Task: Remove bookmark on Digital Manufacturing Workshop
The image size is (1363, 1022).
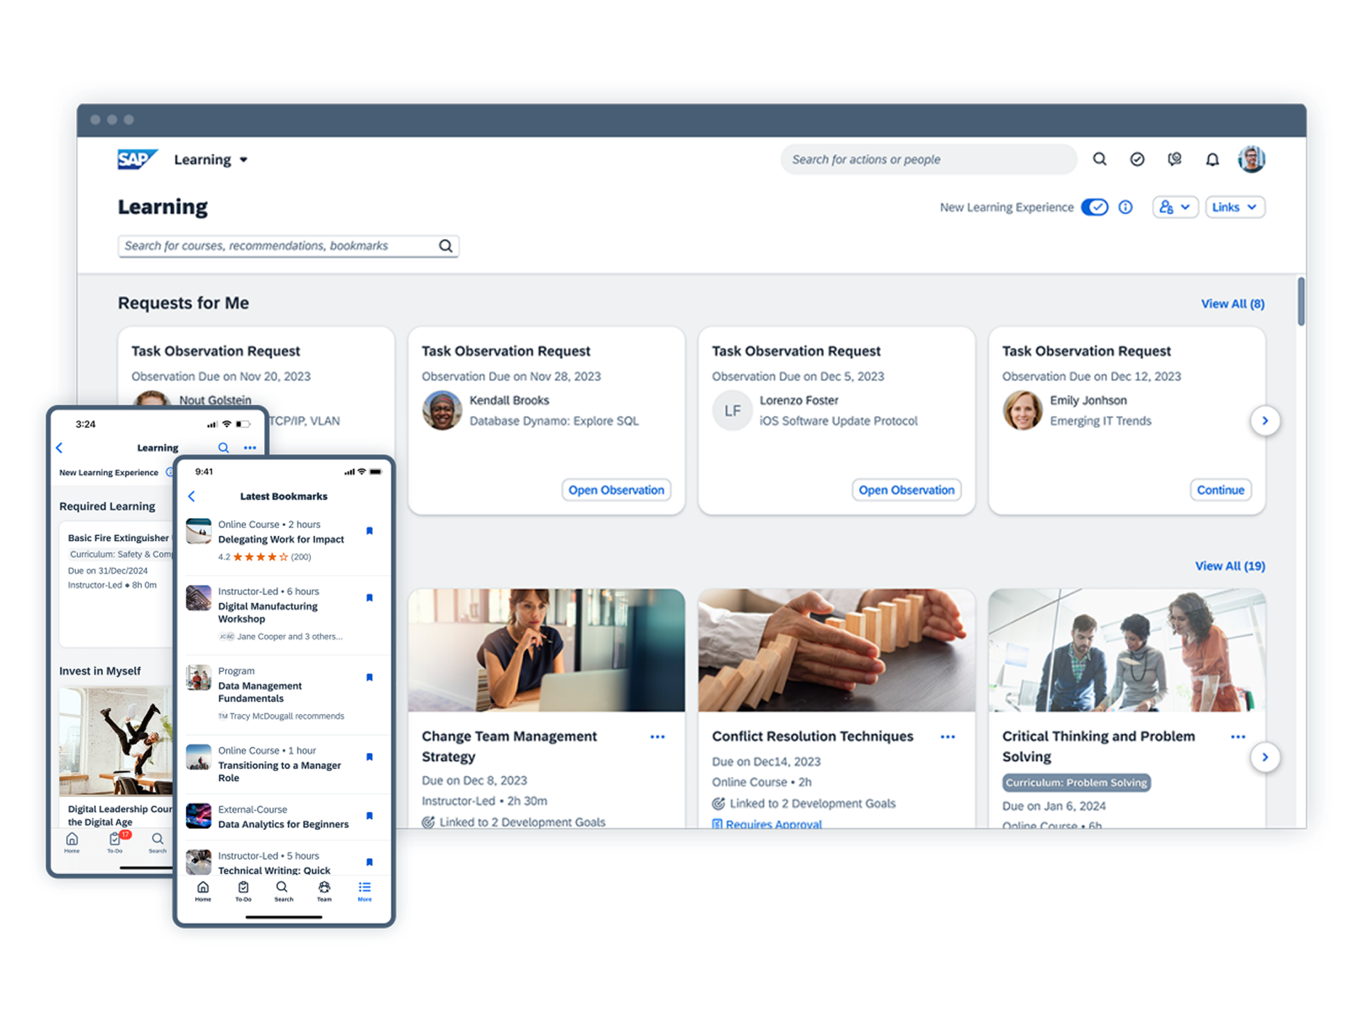Action: (369, 598)
